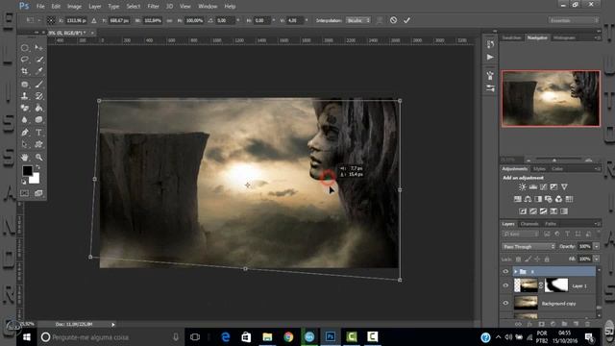The width and height of the screenshot is (615, 346).
Task: Select the Horizontal Type tool
Action: (x=38, y=133)
